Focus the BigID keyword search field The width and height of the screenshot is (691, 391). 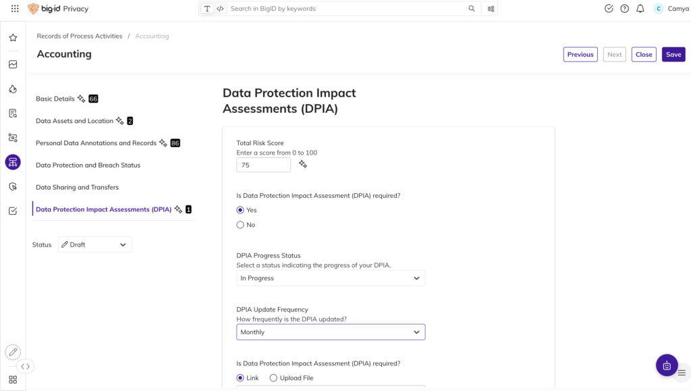click(348, 8)
